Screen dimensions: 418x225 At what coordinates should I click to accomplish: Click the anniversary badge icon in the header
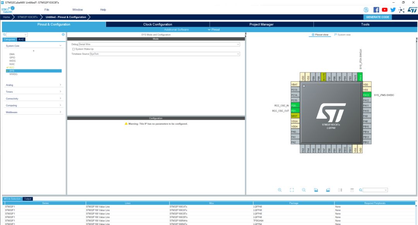click(366, 10)
